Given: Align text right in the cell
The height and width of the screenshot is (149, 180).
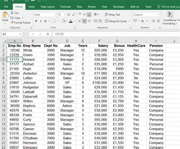Looking at the screenshot, I should [89, 21].
